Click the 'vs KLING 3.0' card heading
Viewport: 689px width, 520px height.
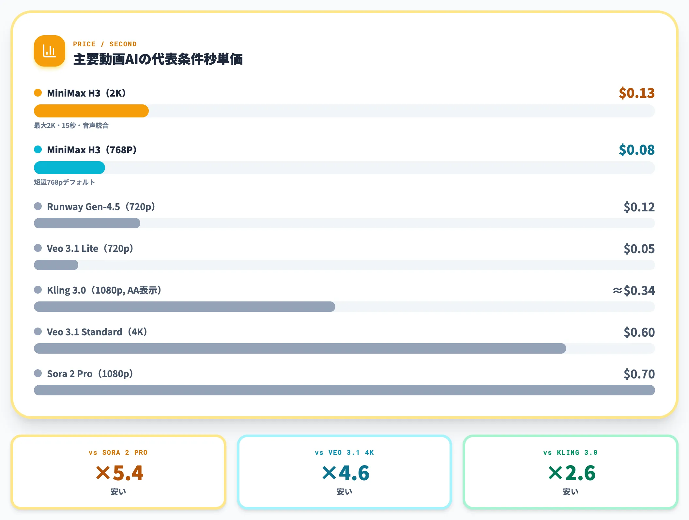coord(570,452)
